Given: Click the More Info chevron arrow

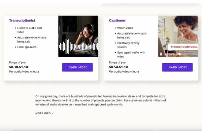Looking at the screenshot, I should pos(53,113).
